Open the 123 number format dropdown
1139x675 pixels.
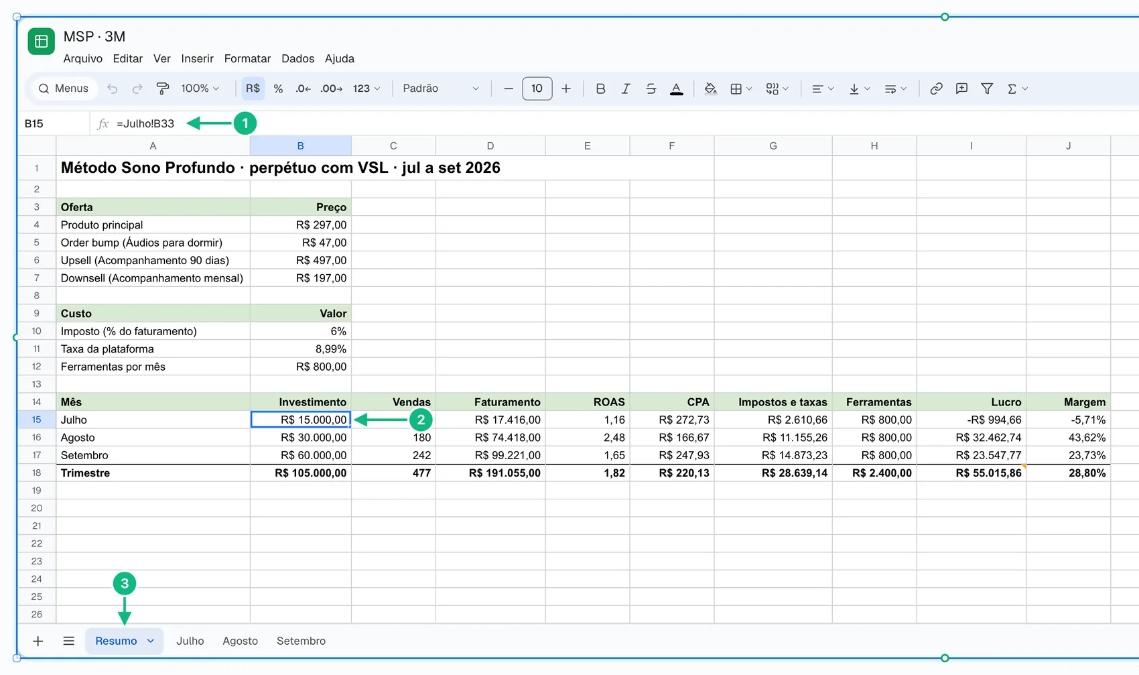(366, 88)
